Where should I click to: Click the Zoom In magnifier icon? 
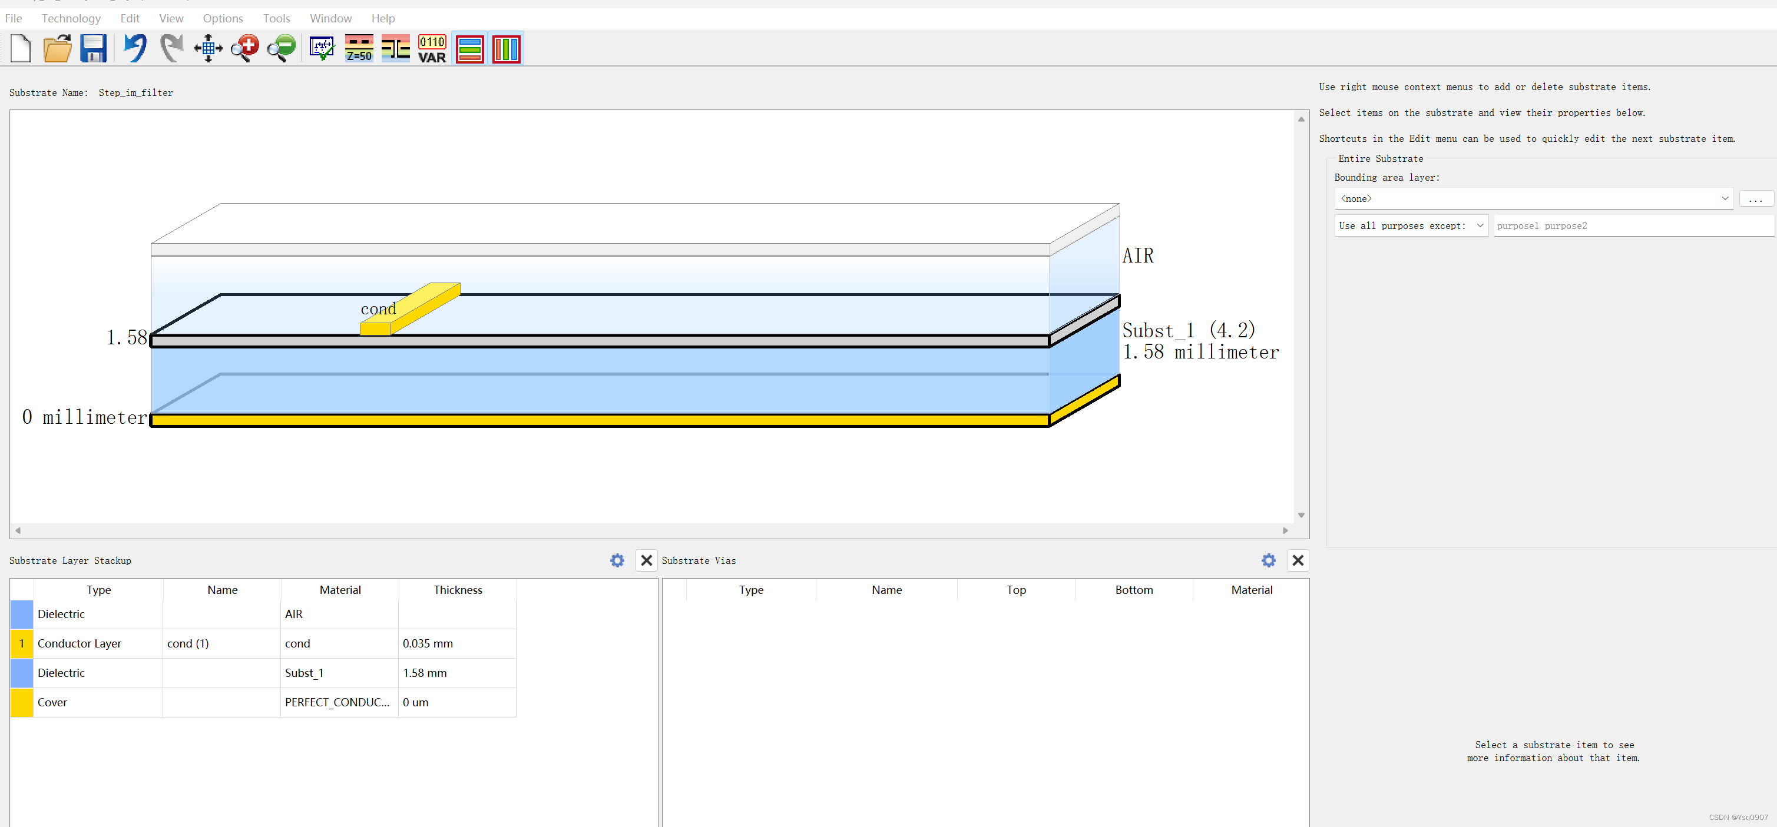pos(244,49)
